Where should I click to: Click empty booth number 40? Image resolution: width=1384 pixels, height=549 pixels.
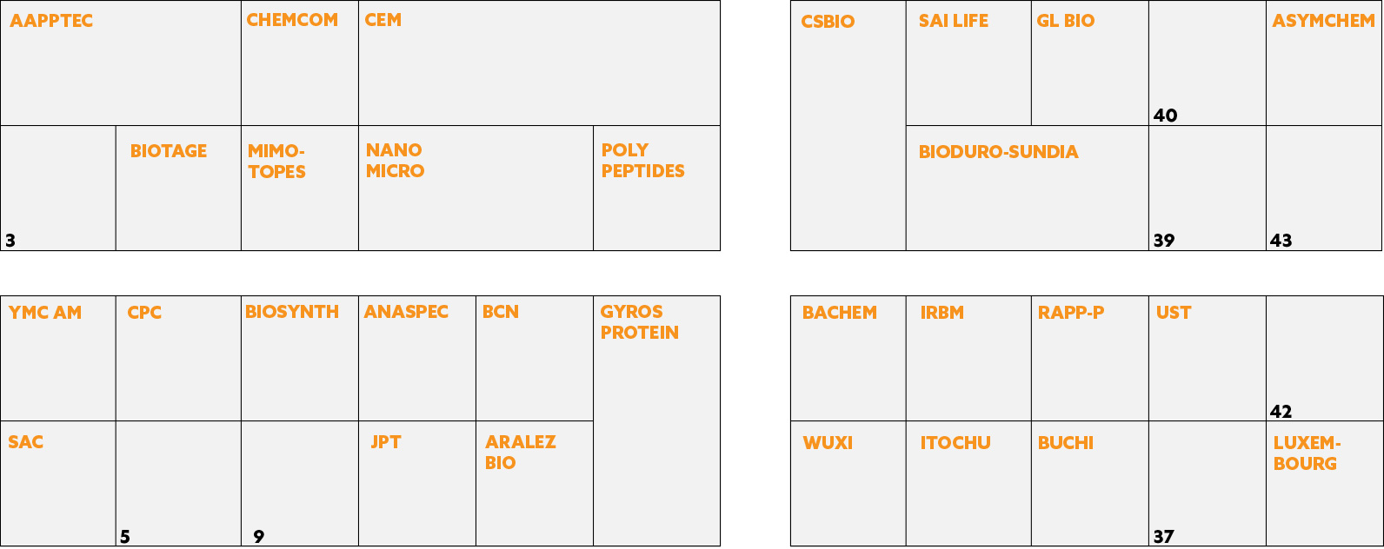(1208, 63)
